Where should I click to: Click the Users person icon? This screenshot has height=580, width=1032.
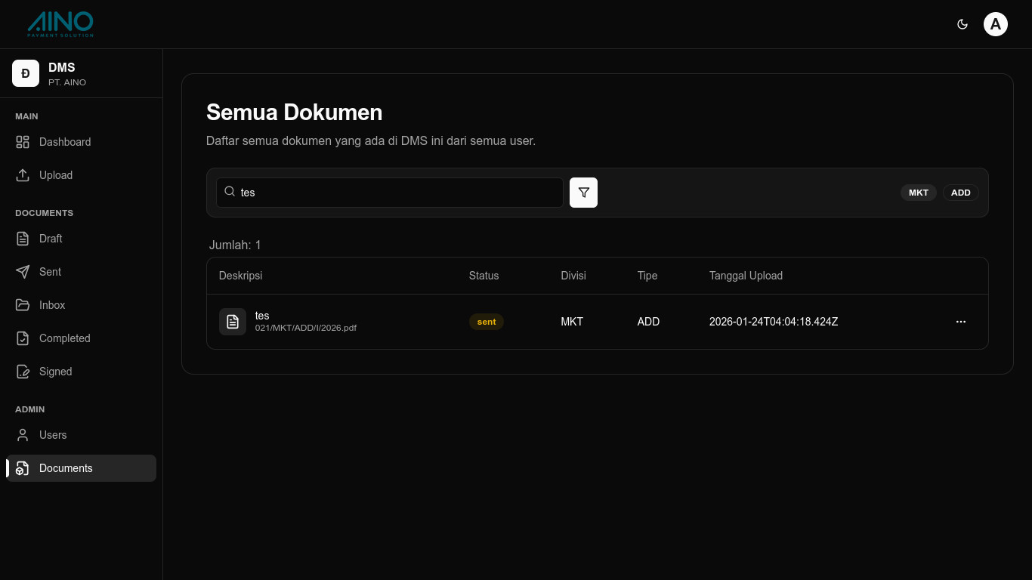(23, 435)
